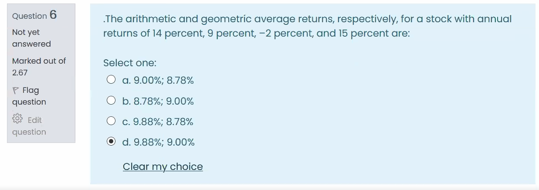Click the gear icon for Edit question
This screenshot has width=539, height=190.
tap(17, 119)
